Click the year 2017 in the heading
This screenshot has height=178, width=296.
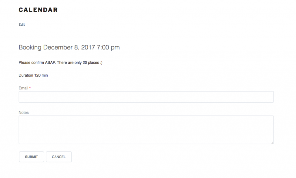coord(88,47)
